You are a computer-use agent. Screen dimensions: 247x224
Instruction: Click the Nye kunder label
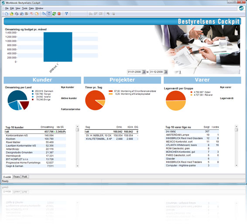(x=68, y=87)
